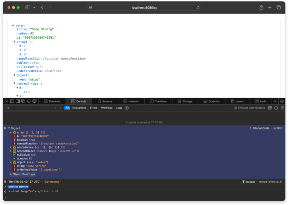Detach inspector into separate window icon
The height and width of the screenshot is (205, 288).
pyautogui.click(x=23, y=101)
